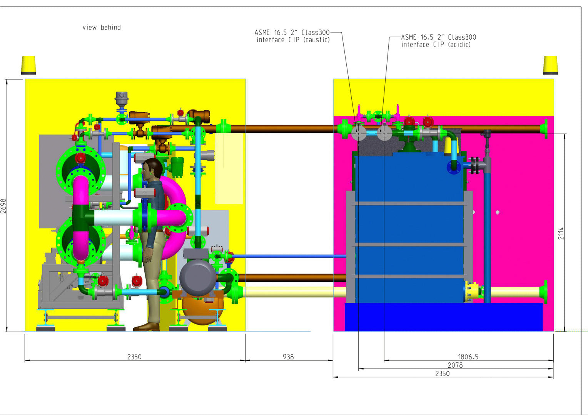Select the caustic CIP interface annotation label
The height and width of the screenshot is (415, 588).
[x=292, y=36]
